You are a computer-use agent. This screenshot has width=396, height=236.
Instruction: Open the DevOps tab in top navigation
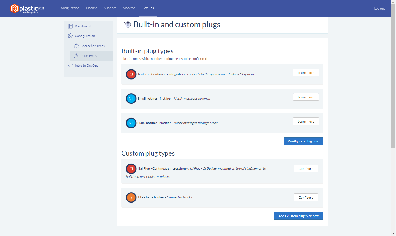tap(148, 8)
